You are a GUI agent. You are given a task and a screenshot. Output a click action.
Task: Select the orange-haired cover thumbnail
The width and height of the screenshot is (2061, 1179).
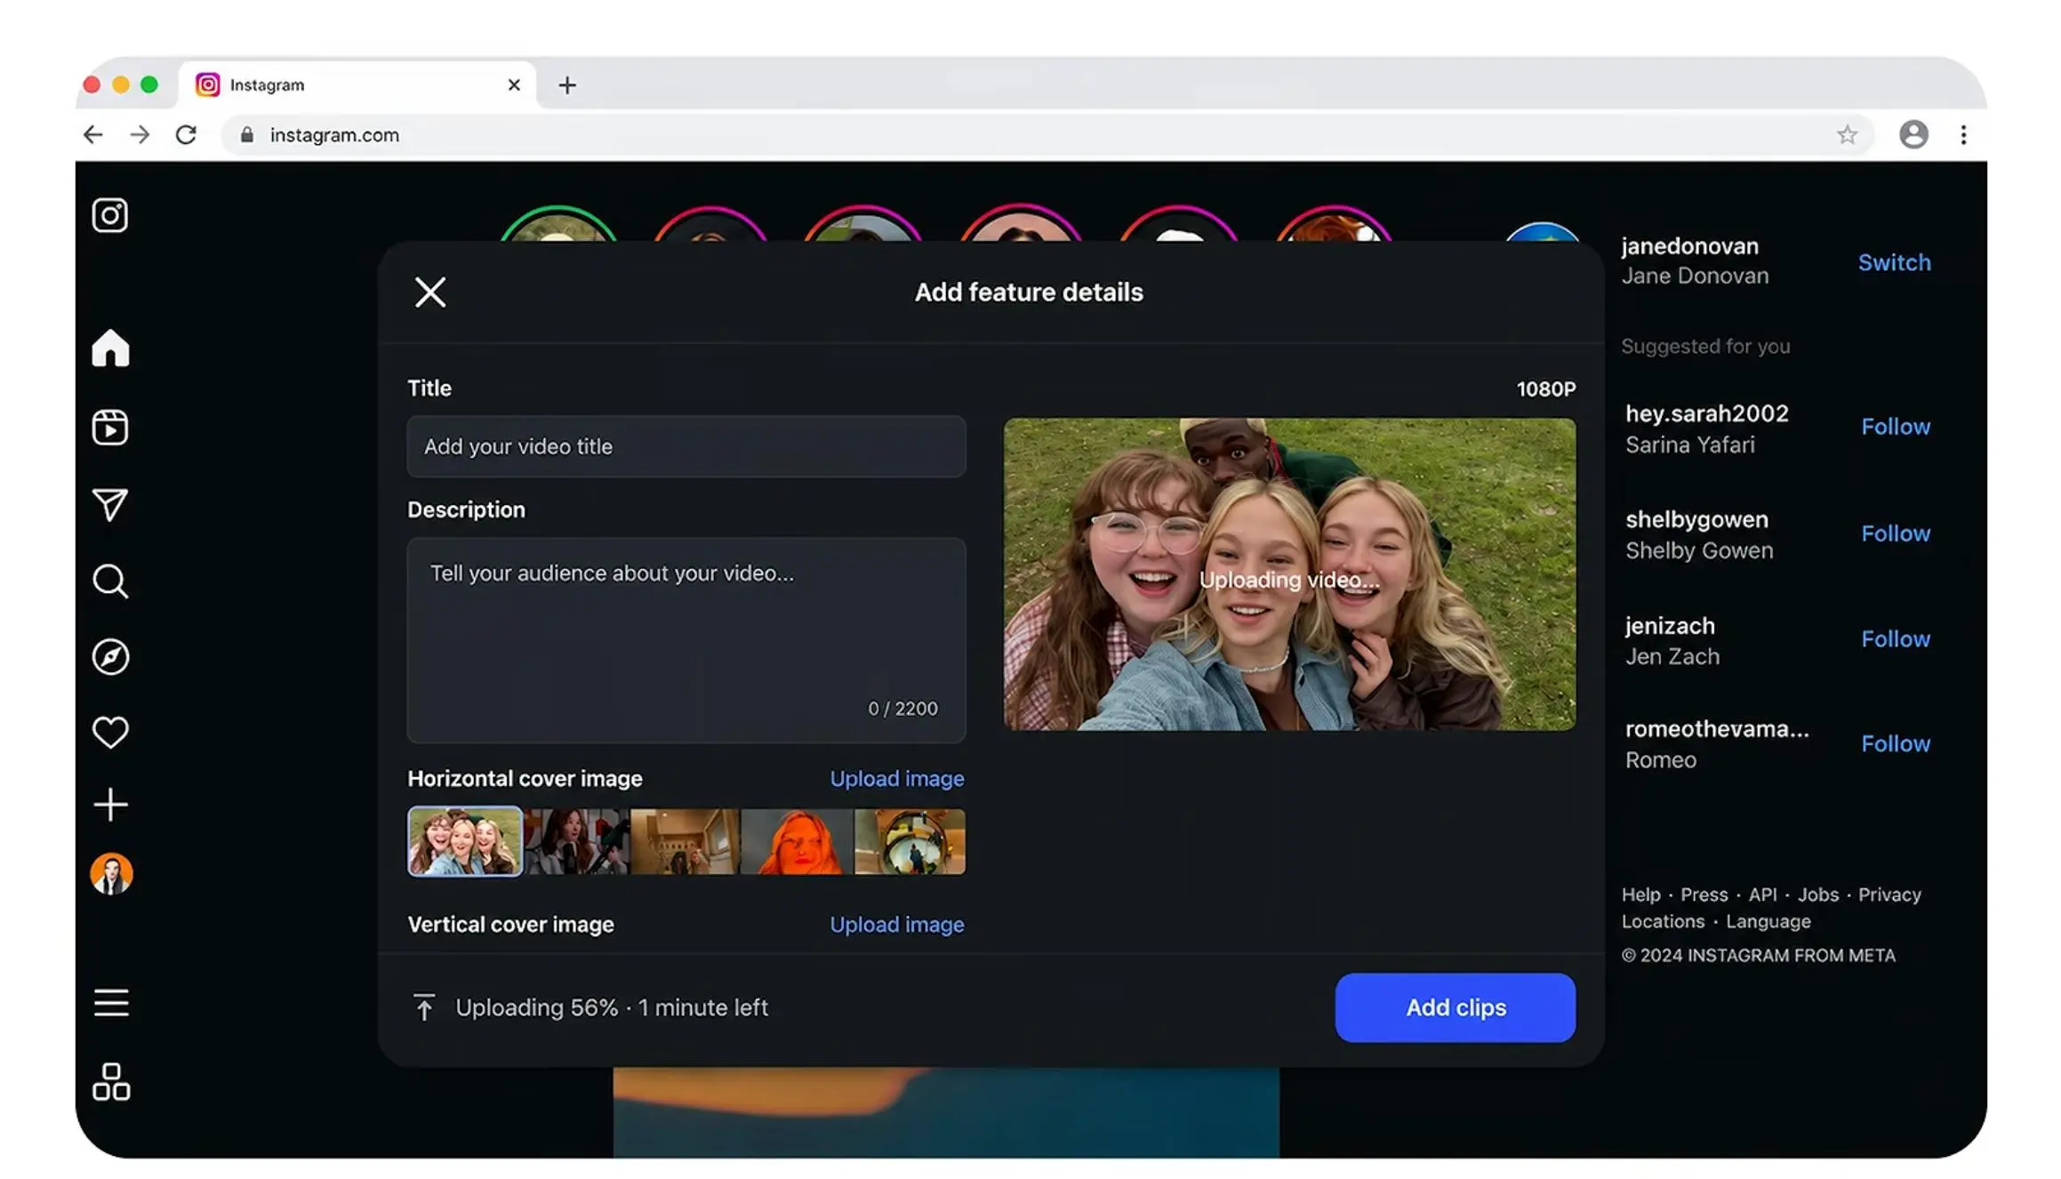tap(797, 841)
